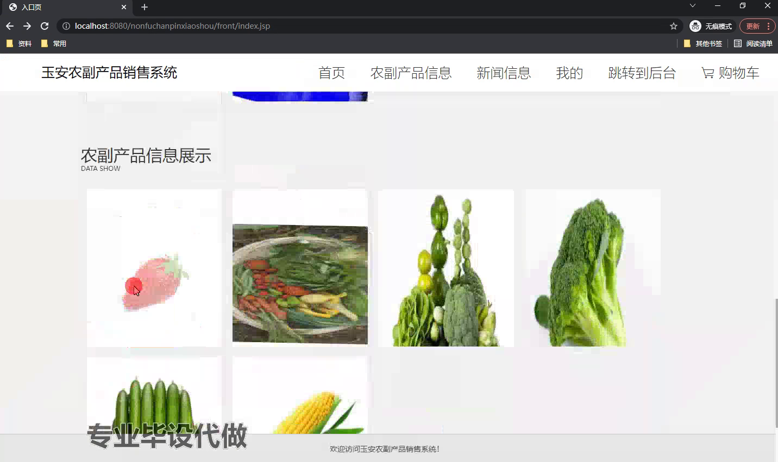
Task: Open the 新闻信息 menu item
Action: 504,73
